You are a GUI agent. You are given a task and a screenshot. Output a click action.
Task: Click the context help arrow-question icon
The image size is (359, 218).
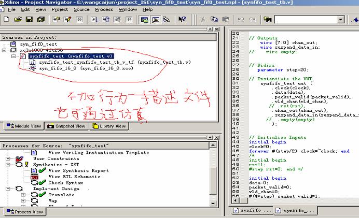point(182,19)
